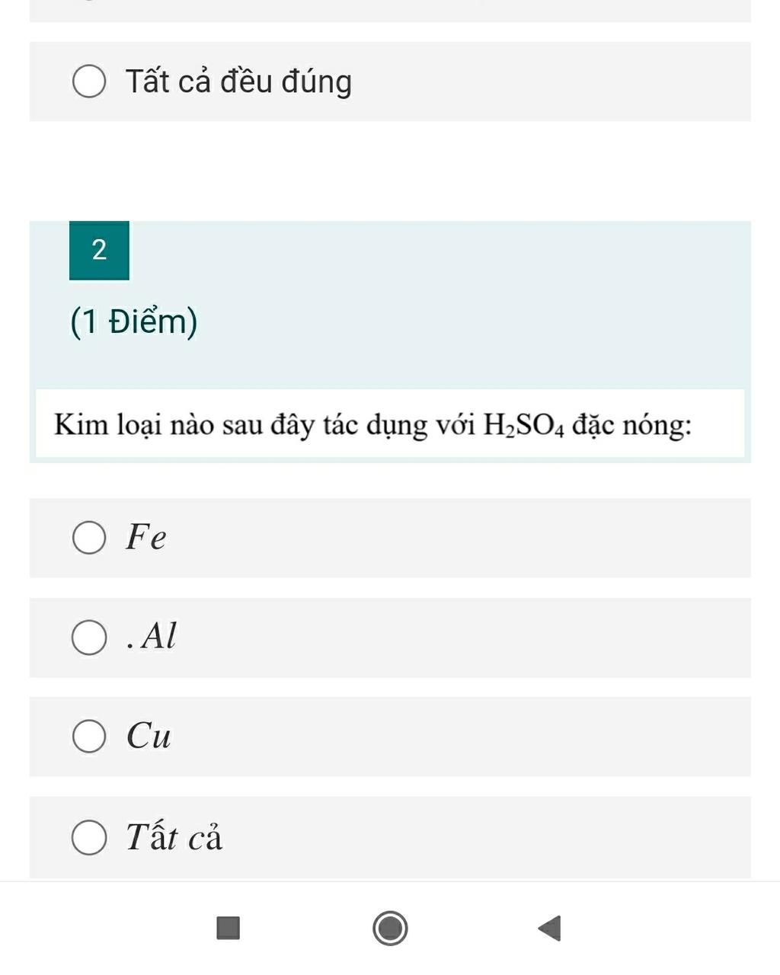The width and height of the screenshot is (780, 975).
Task: Select the 'Tất cả đều đúng' radio button
Action: [x=89, y=82]
